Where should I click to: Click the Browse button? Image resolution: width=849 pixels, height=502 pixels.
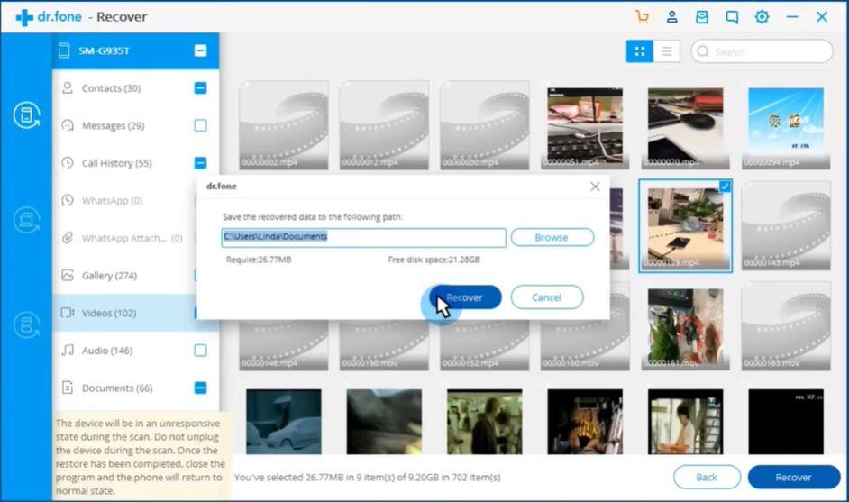coord(552,237)
